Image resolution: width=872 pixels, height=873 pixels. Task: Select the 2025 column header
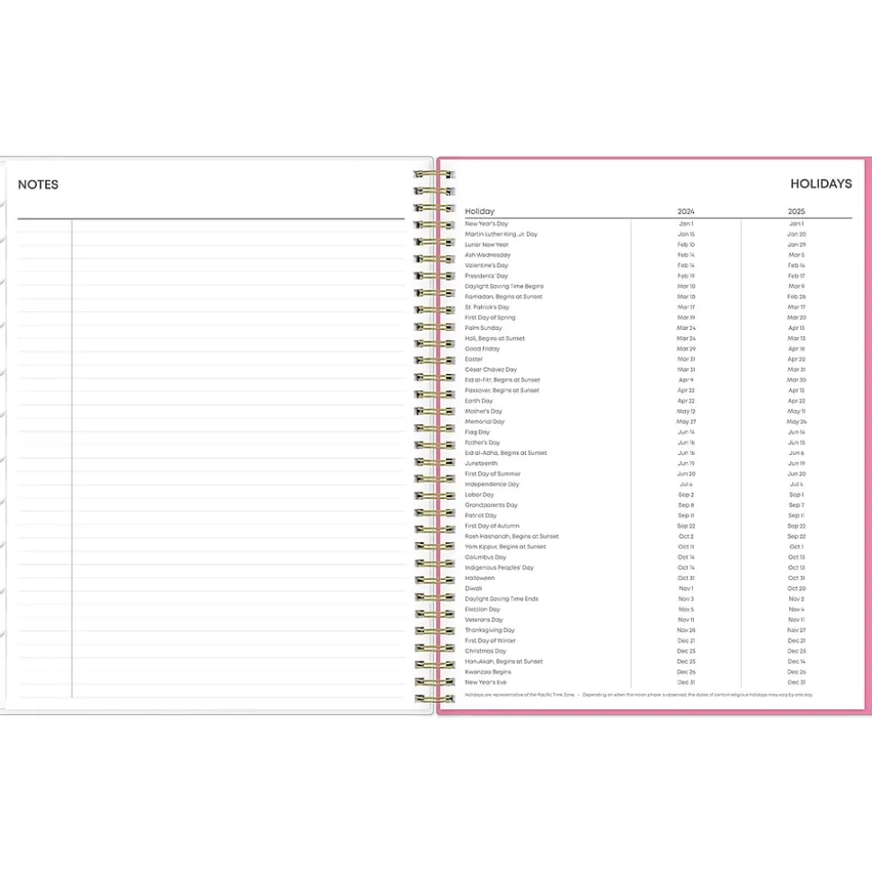(796, 211)
